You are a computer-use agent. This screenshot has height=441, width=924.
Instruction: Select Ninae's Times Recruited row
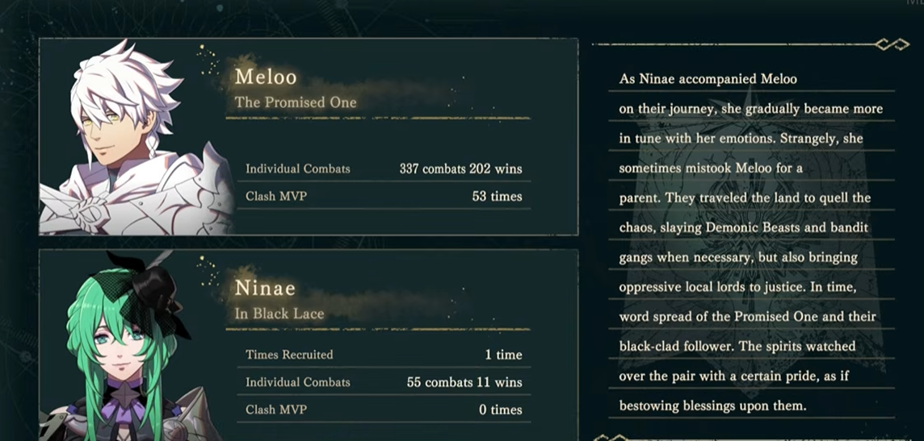click(384, 355)
